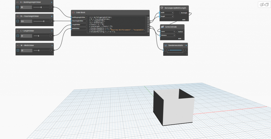Click the slider icon on LengthSlider node header
The image size is (271, 139).
tap(18, 31)
